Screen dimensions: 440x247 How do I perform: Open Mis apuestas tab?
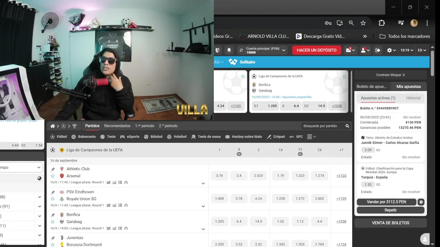tap(408, 86)
